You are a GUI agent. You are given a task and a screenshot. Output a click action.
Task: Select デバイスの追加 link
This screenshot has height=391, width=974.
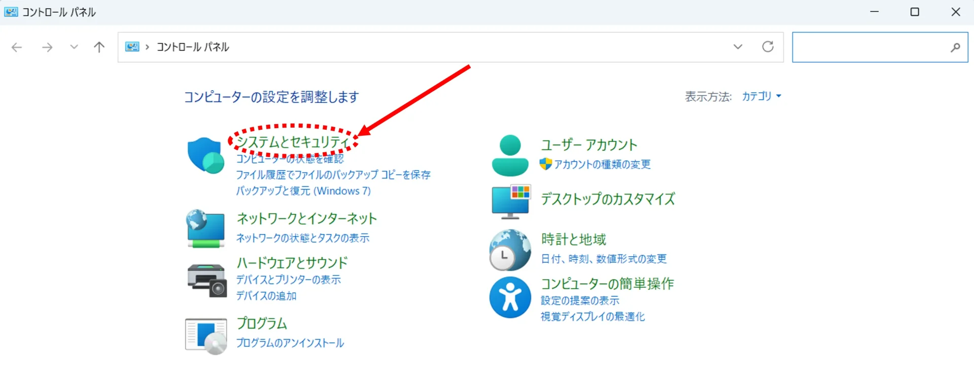click(266, 296)
